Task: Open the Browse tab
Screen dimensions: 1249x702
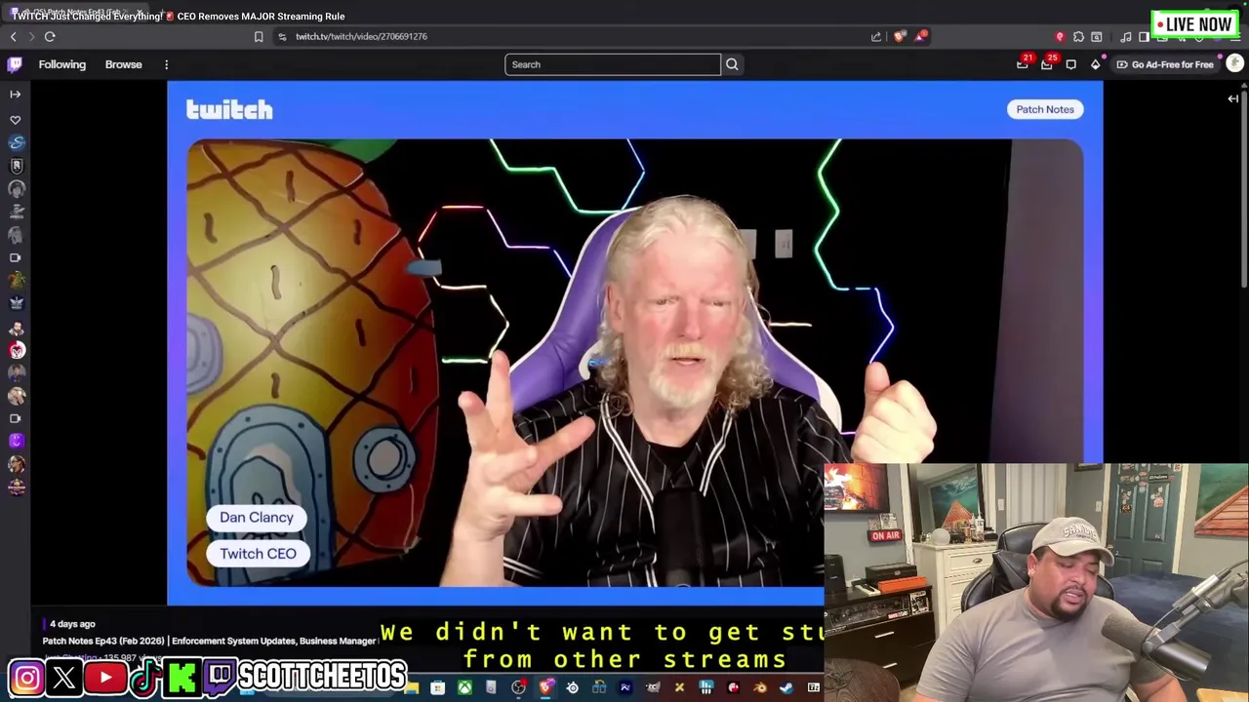Action: coord(124,64)
